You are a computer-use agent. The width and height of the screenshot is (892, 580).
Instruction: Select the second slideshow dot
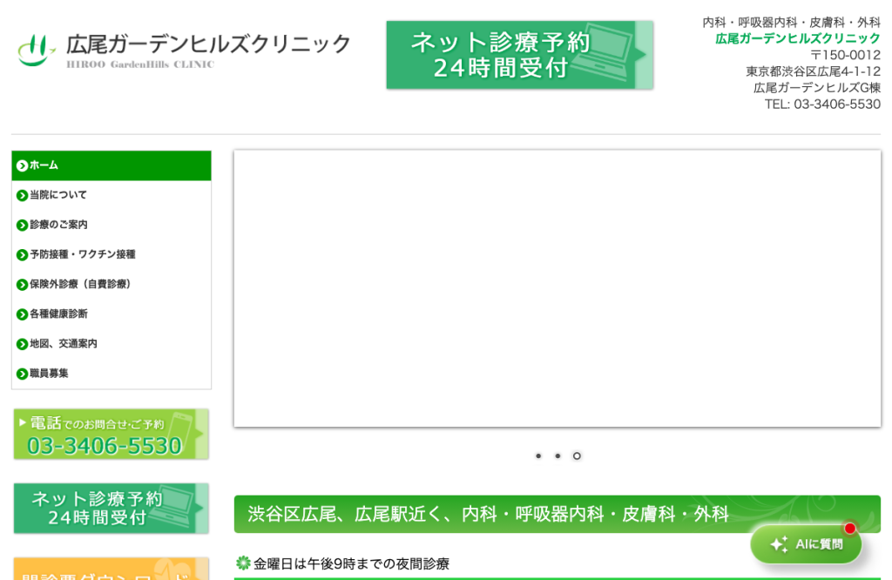point(557,456)
